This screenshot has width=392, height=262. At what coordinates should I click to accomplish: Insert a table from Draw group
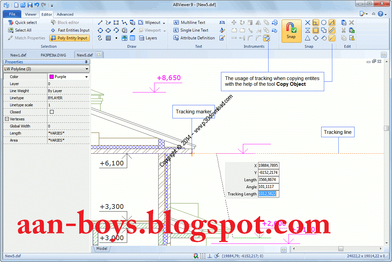coord(132,38)
